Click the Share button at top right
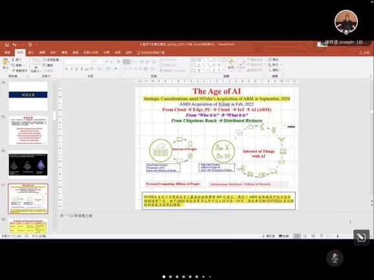The image size is (374, 280). point(364,52)
